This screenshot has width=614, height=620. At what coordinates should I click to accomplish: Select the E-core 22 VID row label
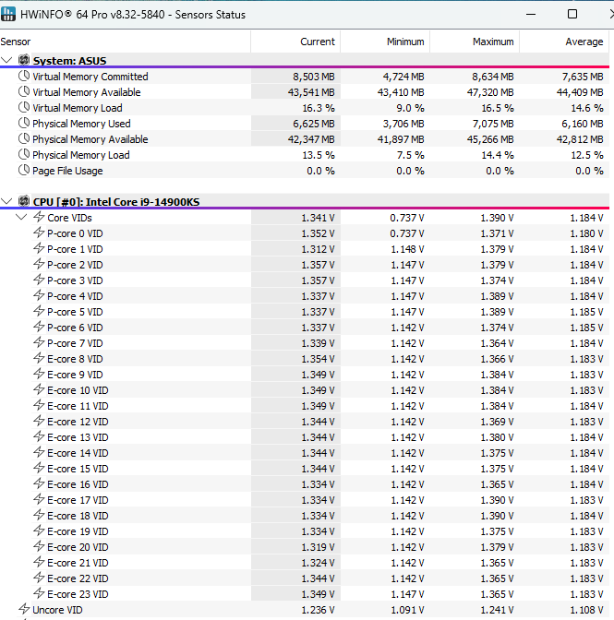[x=78, y=578]
